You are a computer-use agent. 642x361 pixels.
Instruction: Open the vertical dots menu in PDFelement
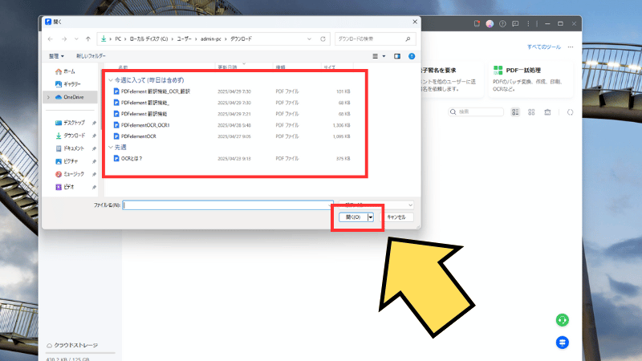(528, 24)
